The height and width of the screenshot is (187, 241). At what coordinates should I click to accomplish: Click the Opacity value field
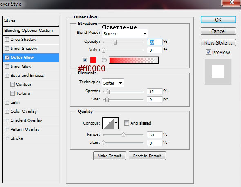pos(155,42)
